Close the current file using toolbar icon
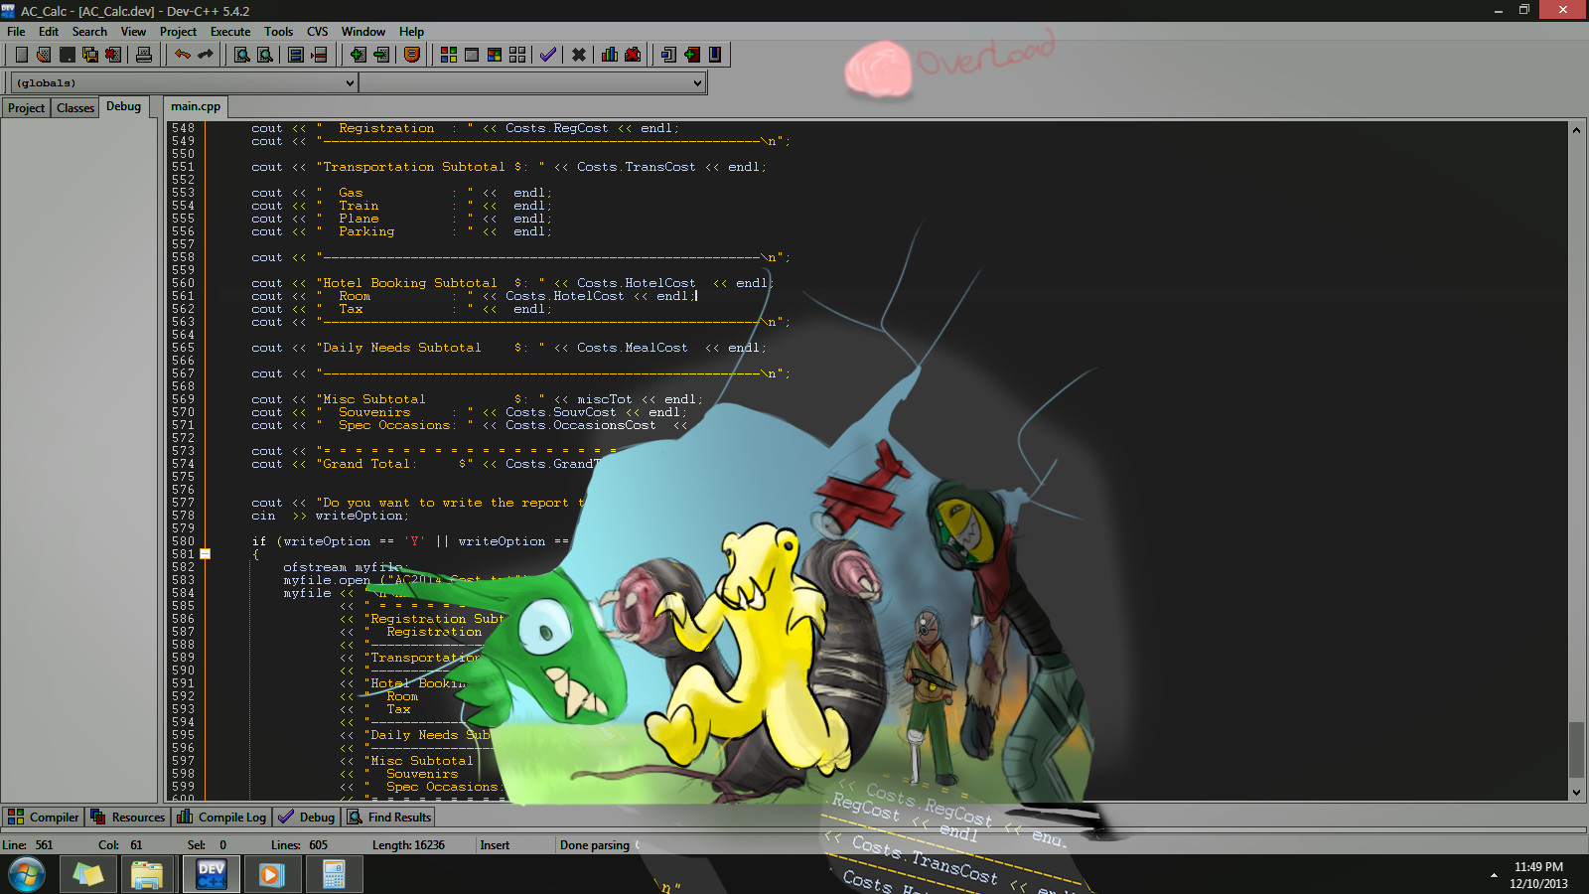 click(x=113, y=55)
